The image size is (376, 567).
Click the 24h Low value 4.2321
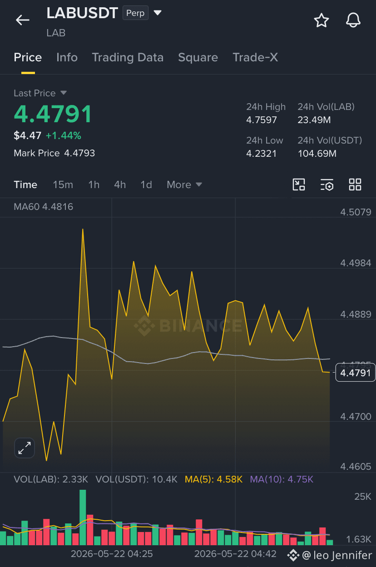pos(262,154)
